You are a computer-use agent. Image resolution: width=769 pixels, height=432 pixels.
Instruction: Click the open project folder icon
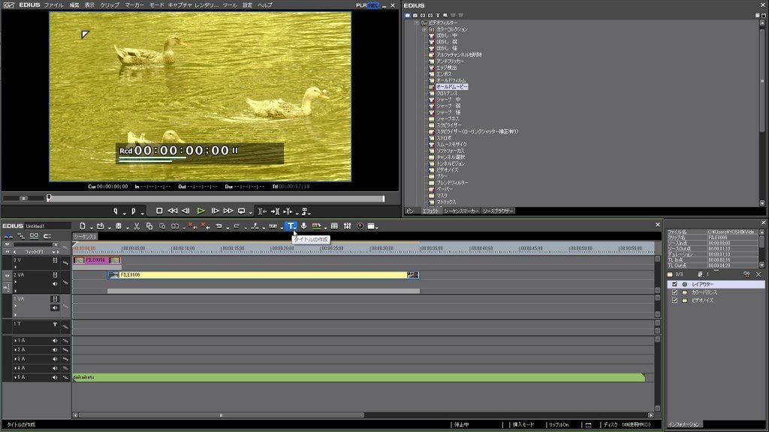pos(100,226)
